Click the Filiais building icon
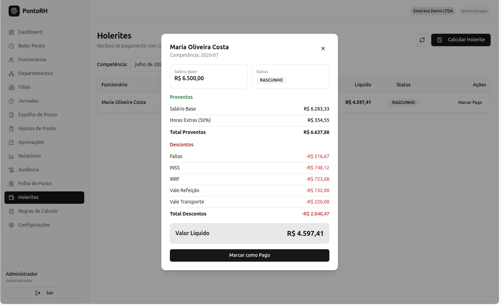The image size is (502, 305). pyautogui.click(x=11, y=87)
